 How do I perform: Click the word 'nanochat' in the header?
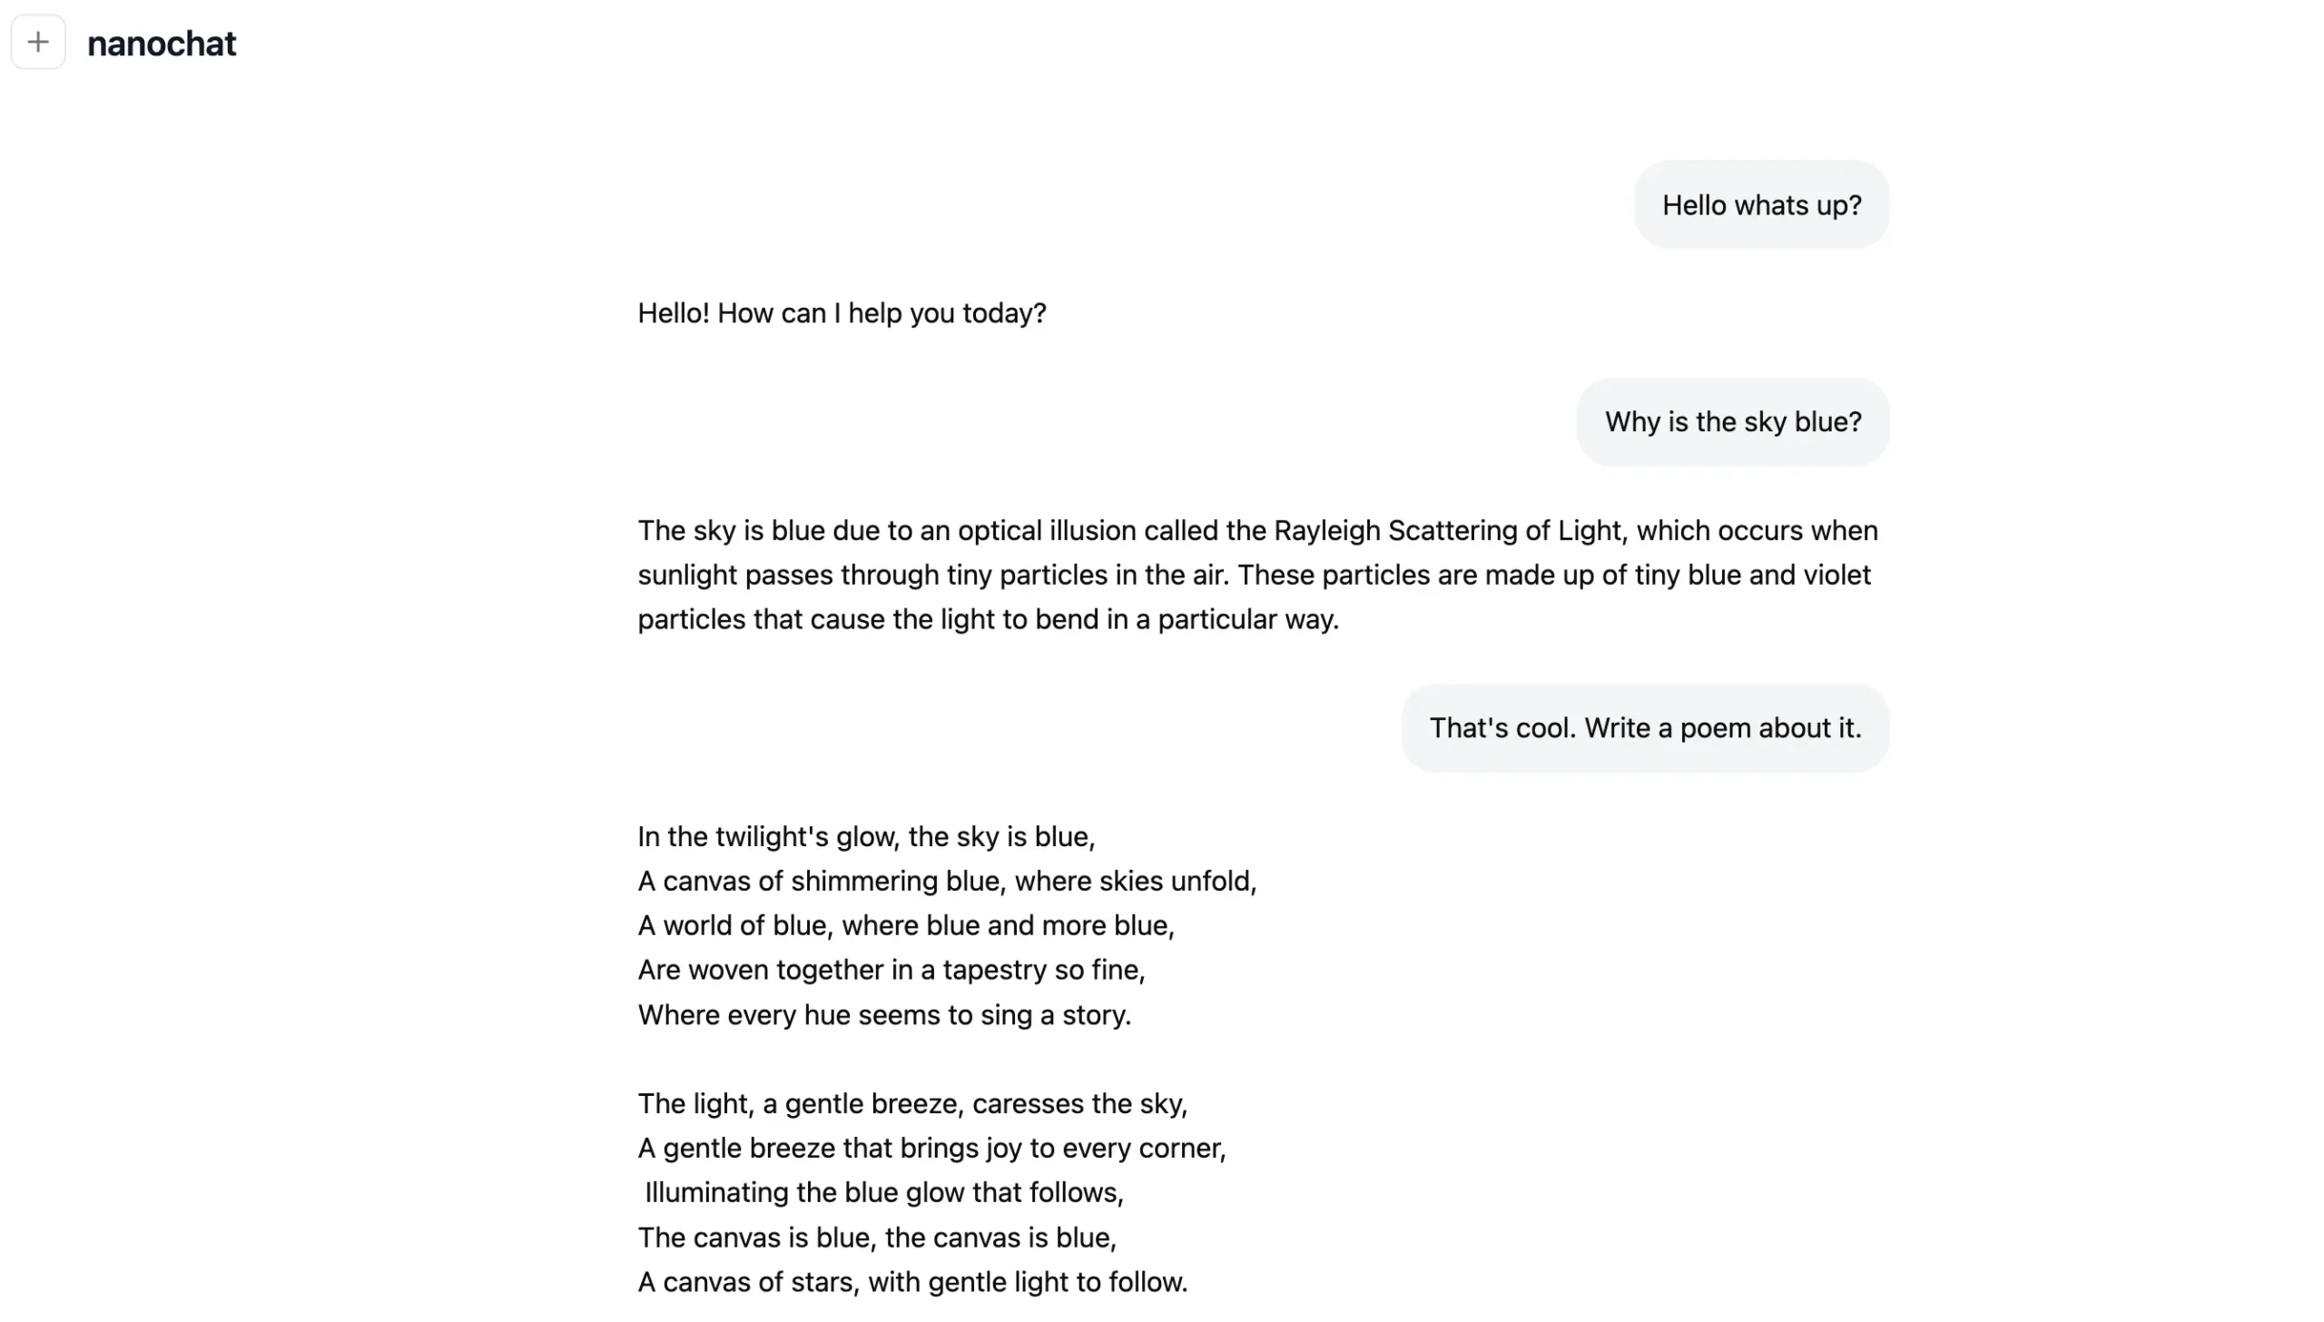[x=161, y=44]
